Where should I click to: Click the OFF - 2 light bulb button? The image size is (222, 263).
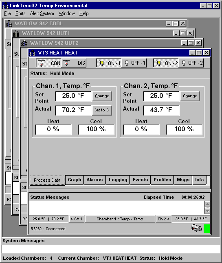pos(191,63)
